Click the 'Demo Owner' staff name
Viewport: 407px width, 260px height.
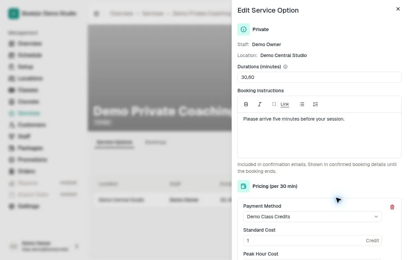tap(267, 44)
